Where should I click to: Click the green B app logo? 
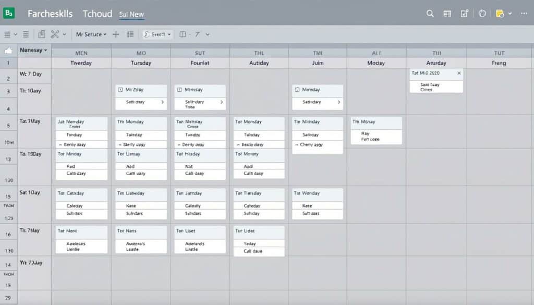(9, 13)
